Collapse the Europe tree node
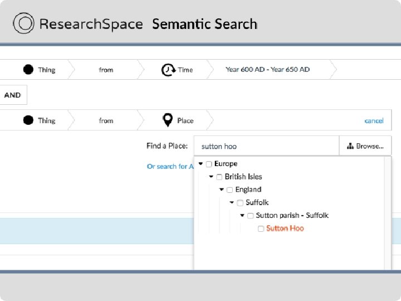The image size is (401, 301). (200, 164)
